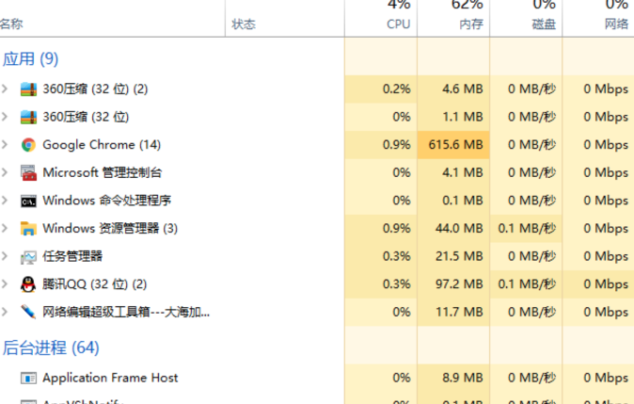Click the 0.2% CPU cell

(x=381, y=89)
